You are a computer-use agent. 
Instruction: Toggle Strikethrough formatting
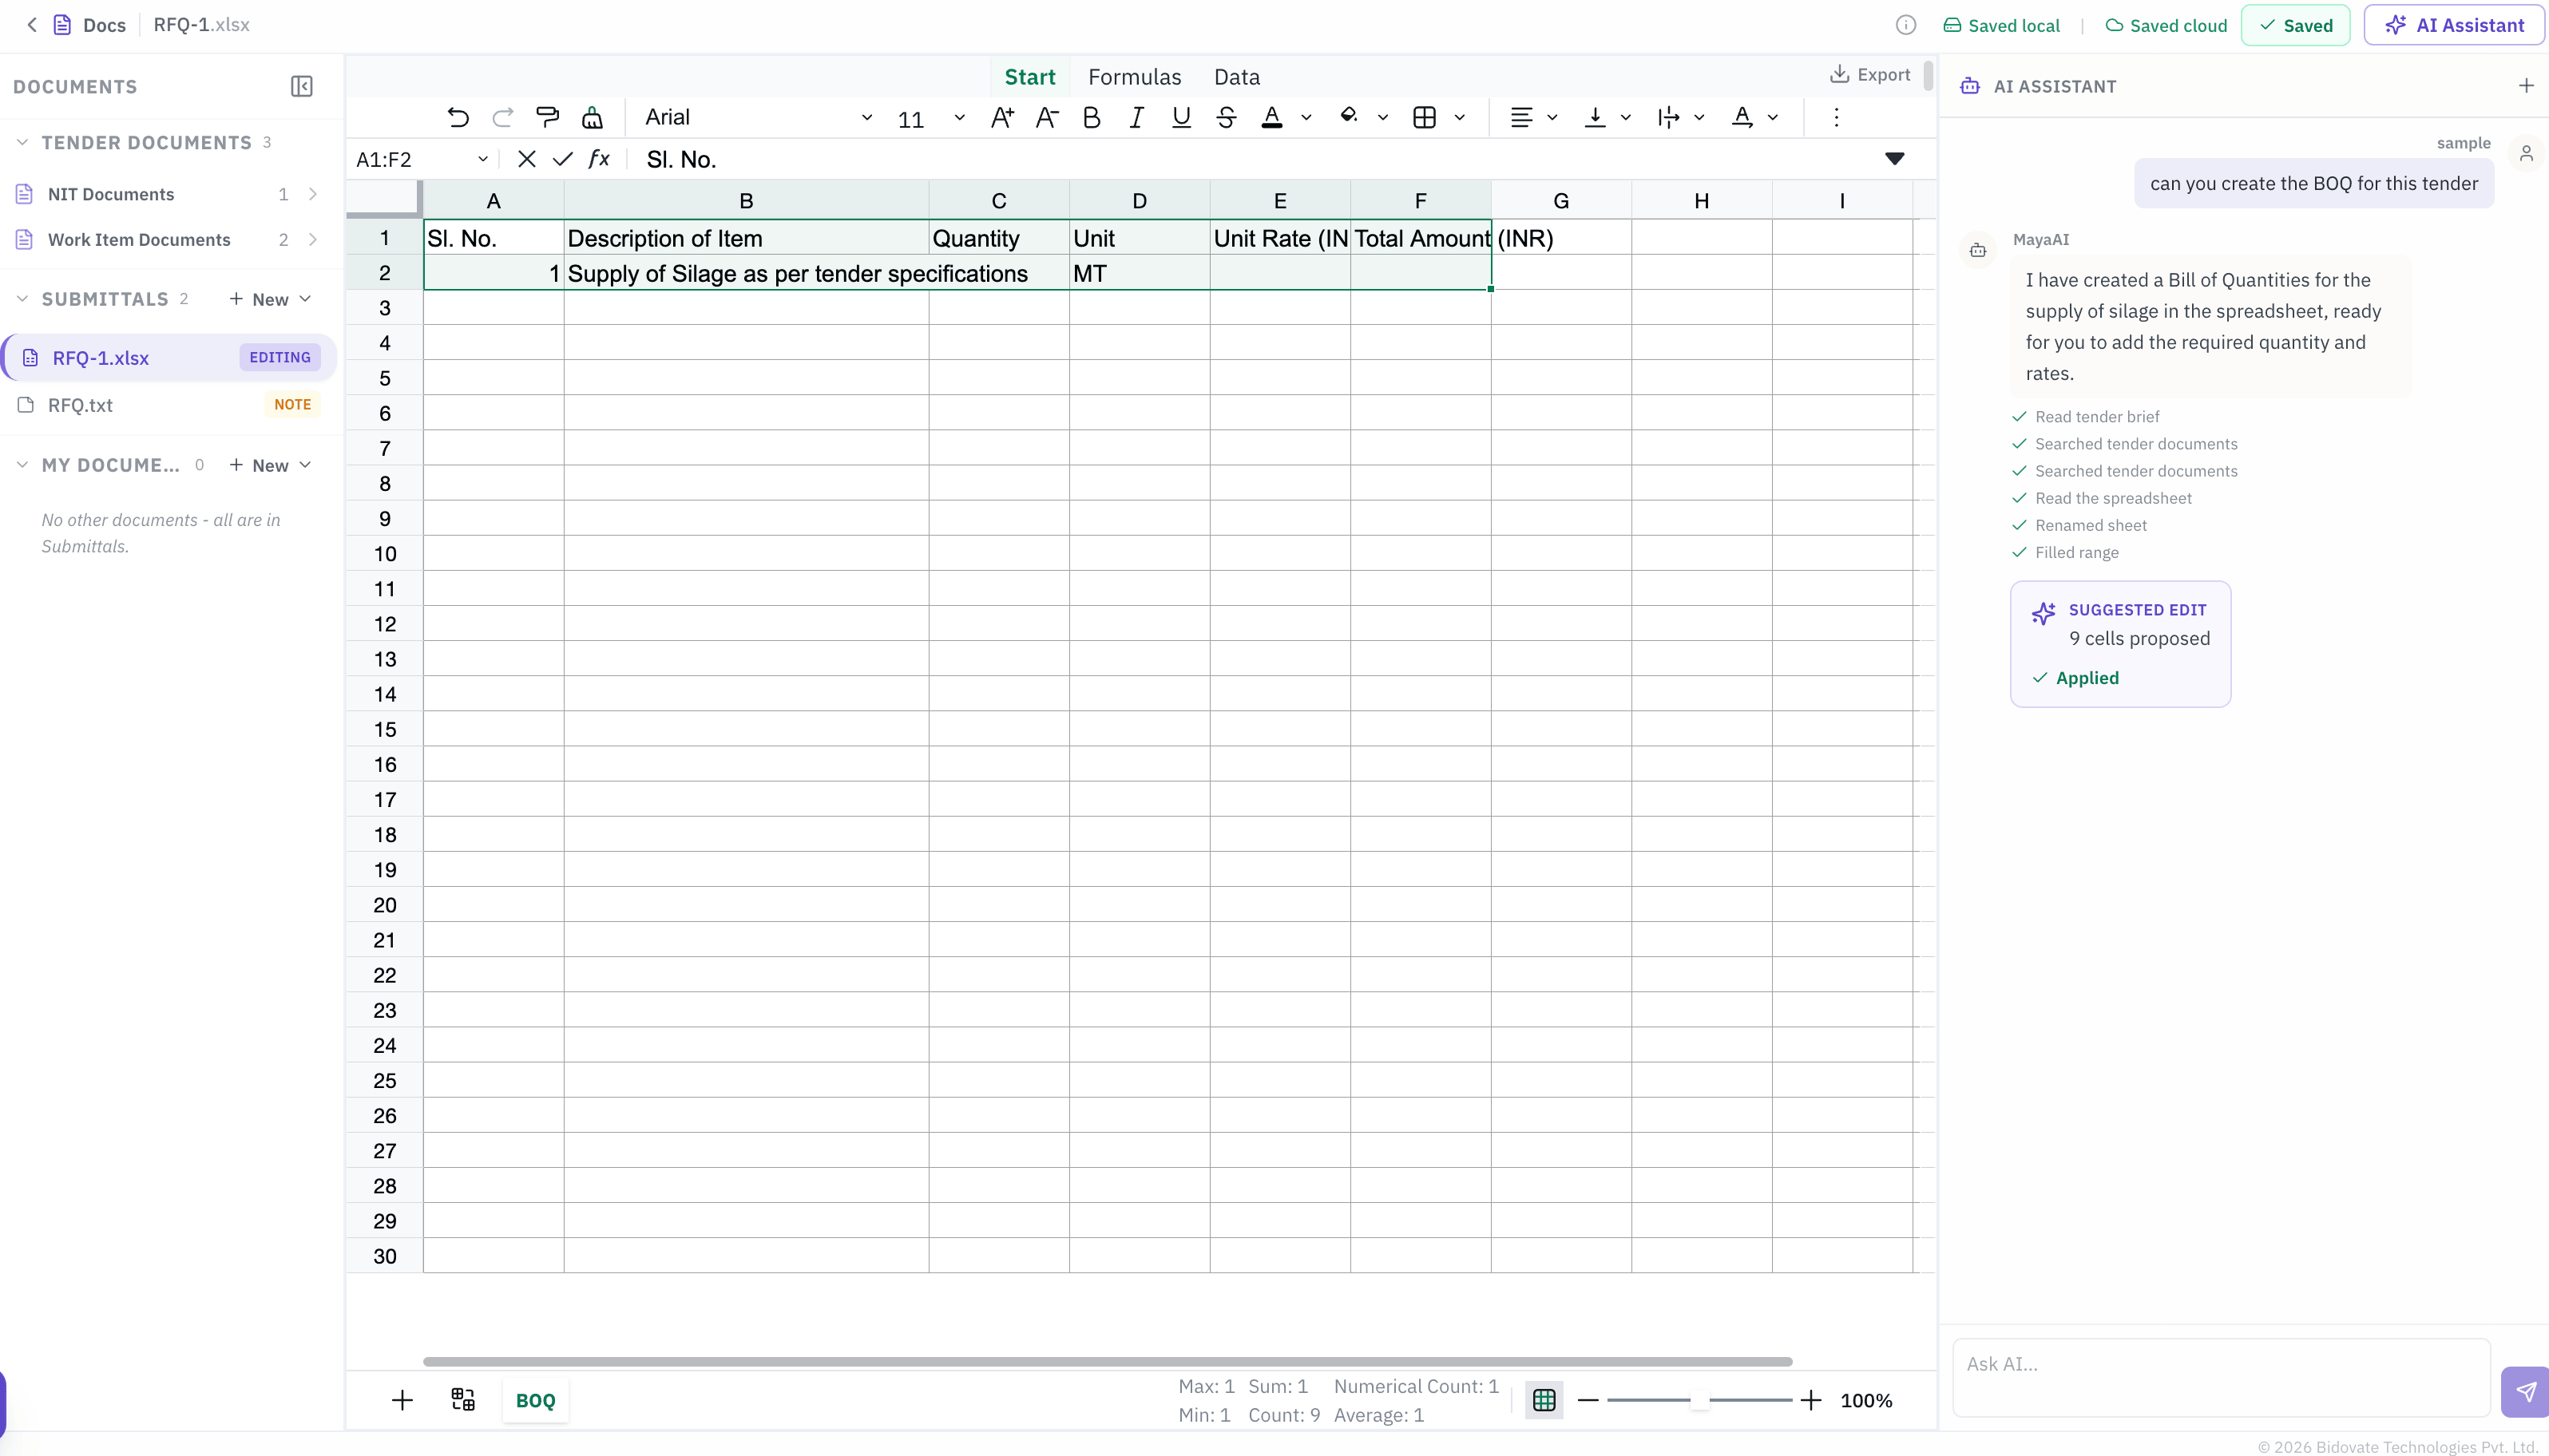pos(1227,118)
